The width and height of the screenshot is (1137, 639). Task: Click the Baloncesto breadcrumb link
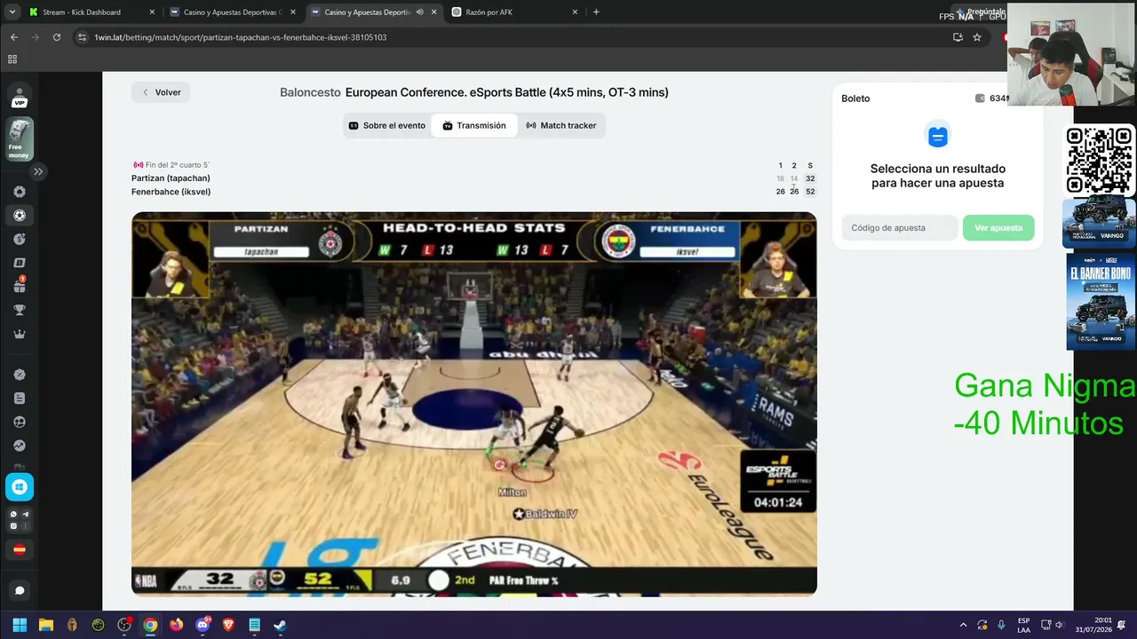click(x=310, y=92)
